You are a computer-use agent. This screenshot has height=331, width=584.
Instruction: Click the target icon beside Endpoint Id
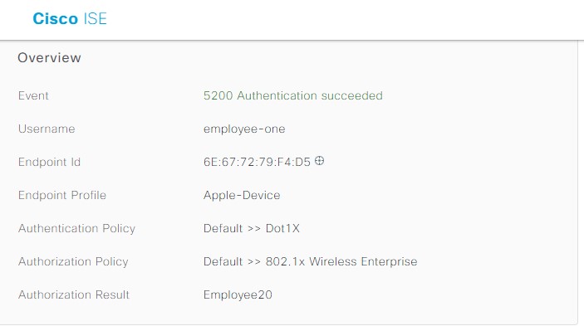(319, 161)
